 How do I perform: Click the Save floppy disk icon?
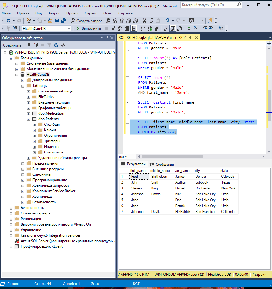pos(57,21)
